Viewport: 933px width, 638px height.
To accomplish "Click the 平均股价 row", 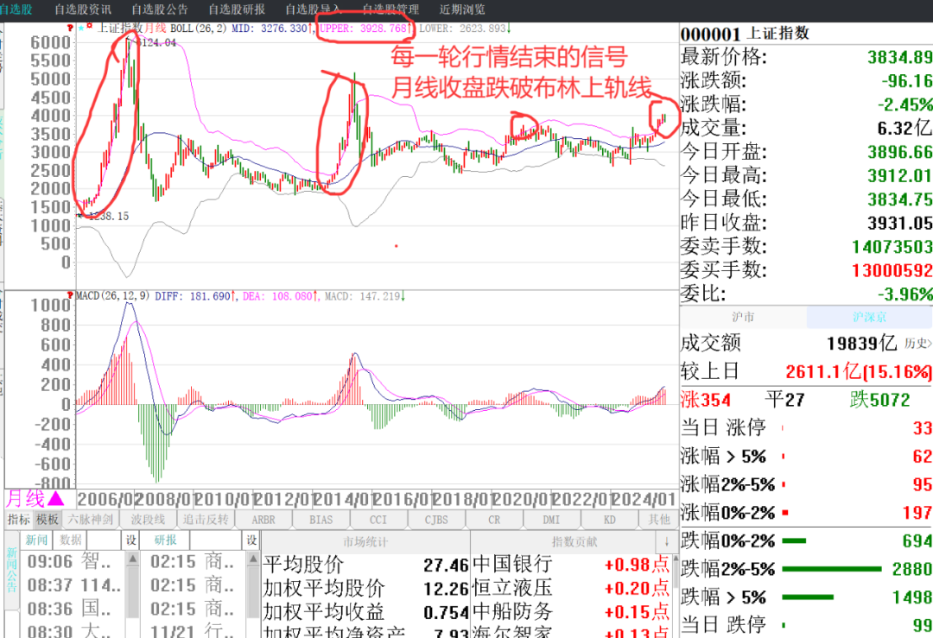I will pyautogui.click(x=365, y=565).
